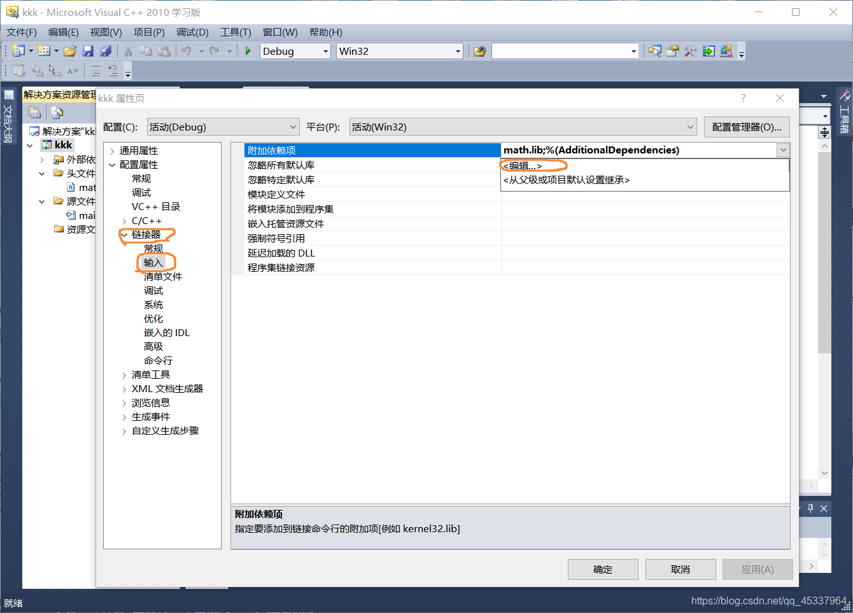The height and width of the screenshot is (613, 853).
Task: Click the Extension Manager toolbar icon
Action: [x=726, y=51]
